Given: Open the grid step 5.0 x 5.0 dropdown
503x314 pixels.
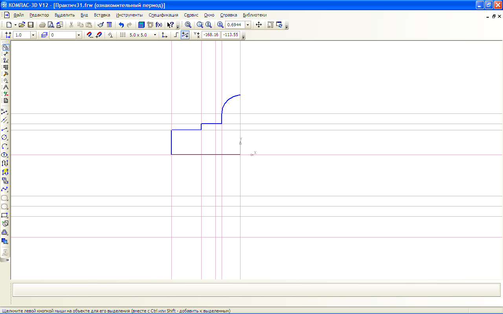Looking at the screenshot, I should tap(155, 35).
